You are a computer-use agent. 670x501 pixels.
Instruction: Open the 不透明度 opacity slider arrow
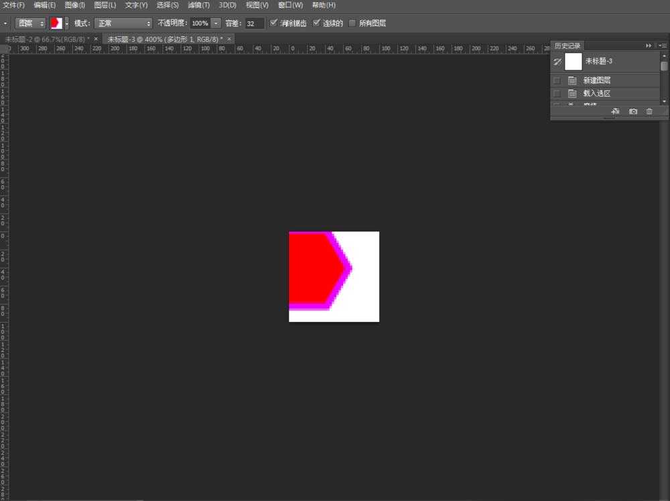click(x=216, y=23)
